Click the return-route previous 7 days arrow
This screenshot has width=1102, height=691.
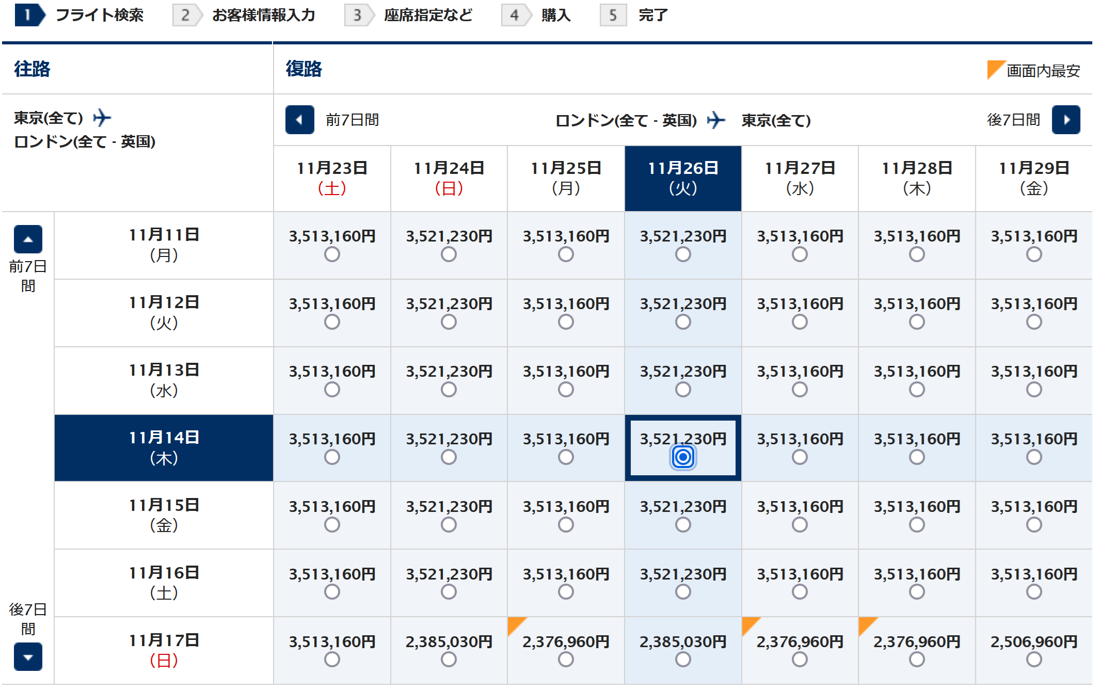(x=299, y=120)
